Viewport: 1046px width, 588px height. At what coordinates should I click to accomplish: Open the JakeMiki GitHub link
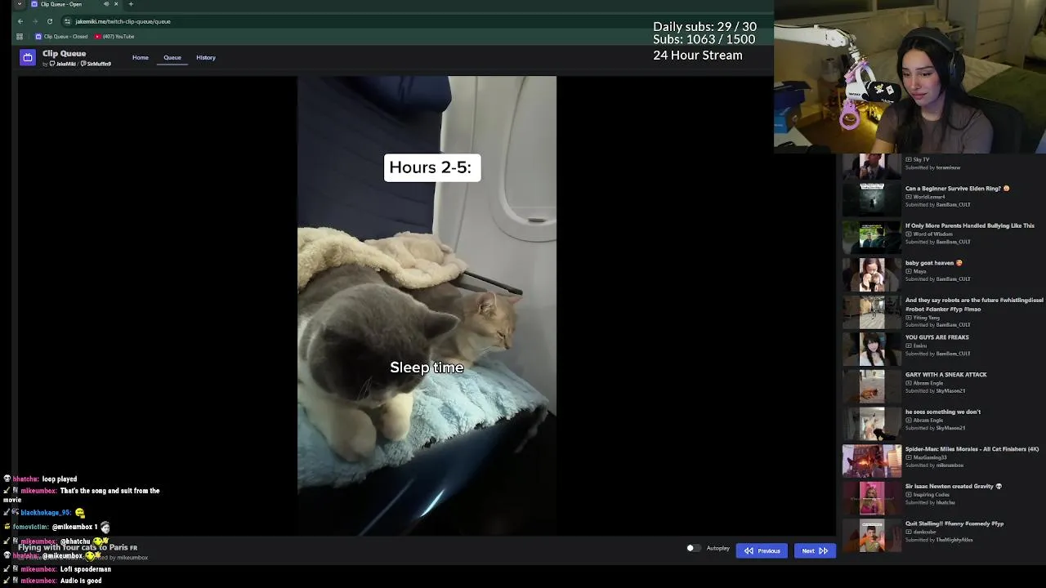[63, 64]
